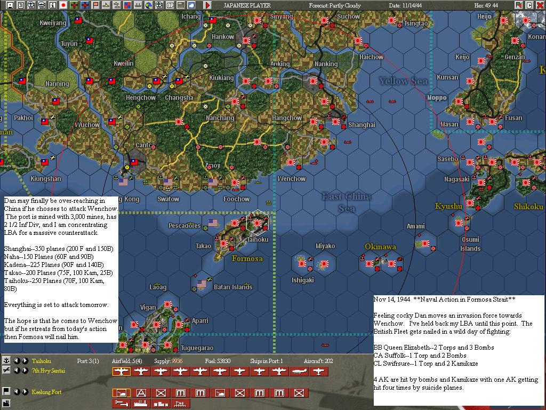Screen dimensions: 546x410
Task: Click the Chinese flag at Canton
Action: 134,162
